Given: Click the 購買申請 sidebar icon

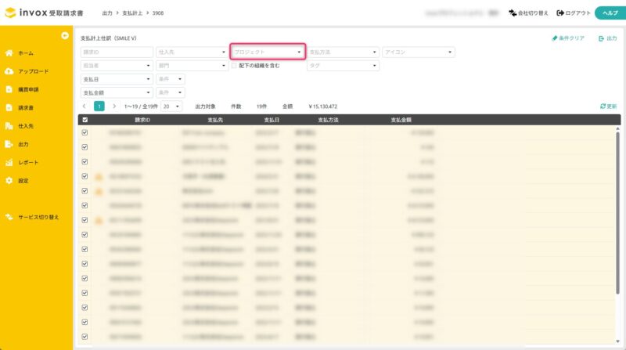Looking at the screenshot, I should point(9,89).
